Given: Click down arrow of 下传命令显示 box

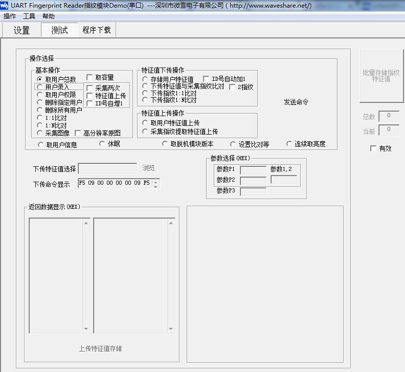Looking at the screenshot, I should click(x=156, y=186).
